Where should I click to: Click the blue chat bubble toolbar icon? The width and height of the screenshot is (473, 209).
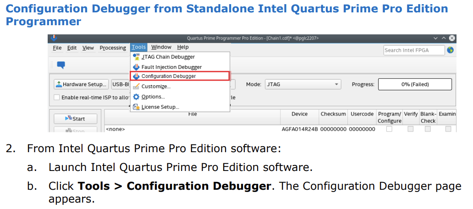[61, 65]
